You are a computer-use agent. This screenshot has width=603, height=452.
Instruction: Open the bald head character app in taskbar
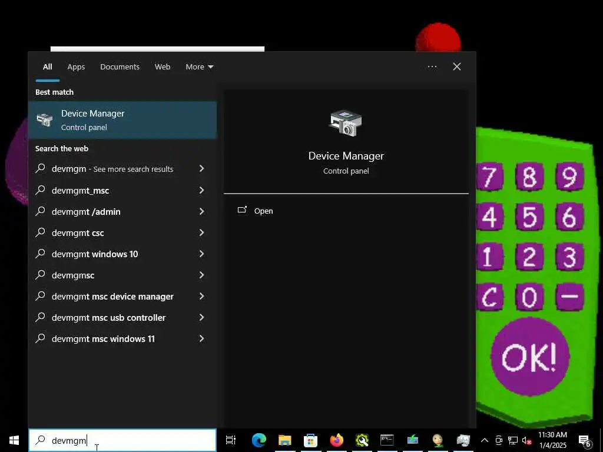click(x=438, y=440)
